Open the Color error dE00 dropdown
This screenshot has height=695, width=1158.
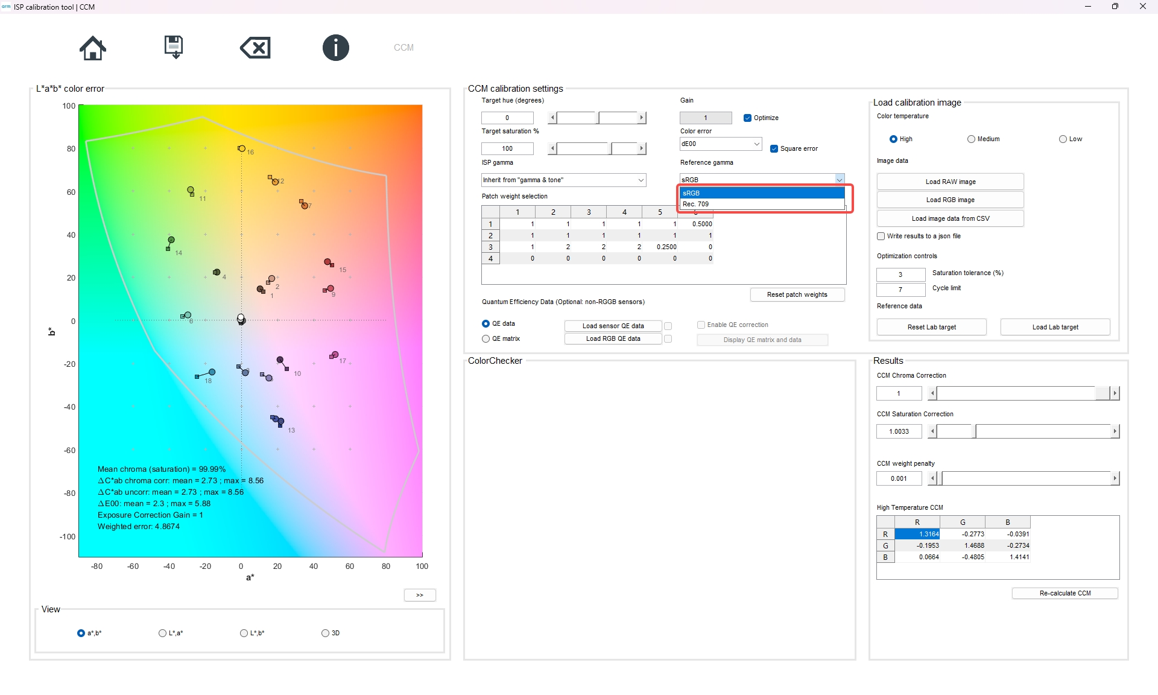(x=721, y=144)
